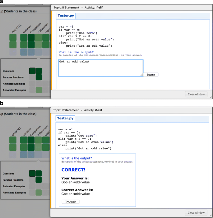Click Comparison second-row cell in panel b
213x218 pixels.
tap(31, 147)
